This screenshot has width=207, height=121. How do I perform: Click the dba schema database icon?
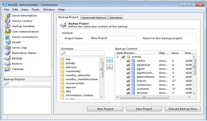coord(62,91)
